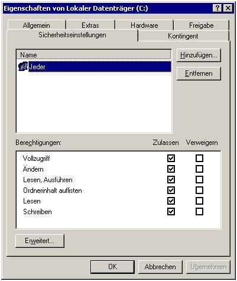237x281 pixels.
Task: Switch to the Allgemein tab
Action: [37, 25]
